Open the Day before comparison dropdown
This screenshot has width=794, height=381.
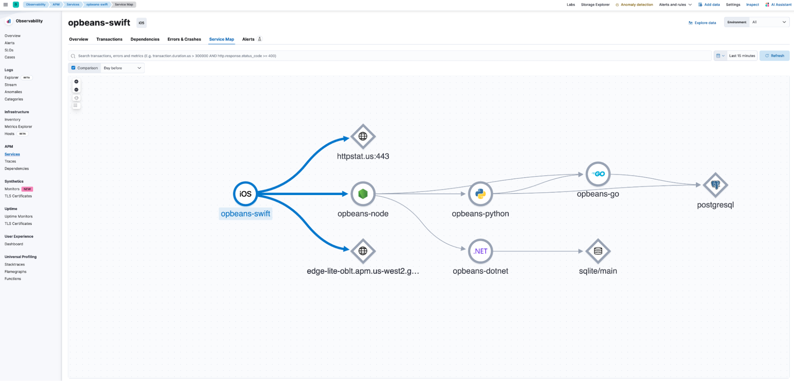(122, 68)
